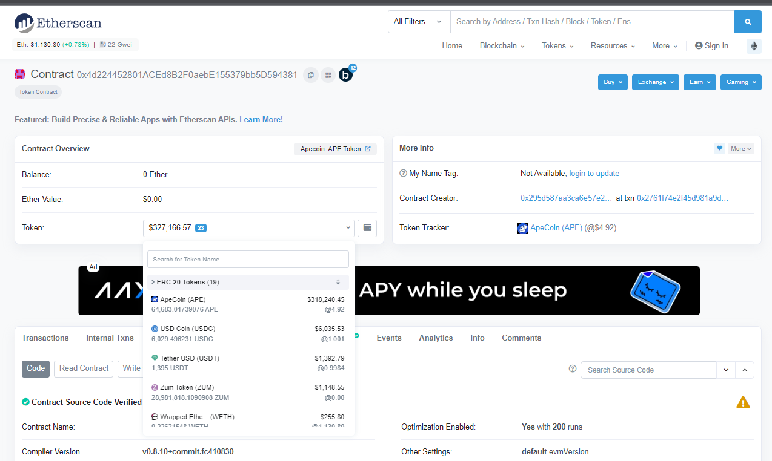Copy the contract address to clipboard
This screenshot has width=772, height=461.
[x=311, y=75]
